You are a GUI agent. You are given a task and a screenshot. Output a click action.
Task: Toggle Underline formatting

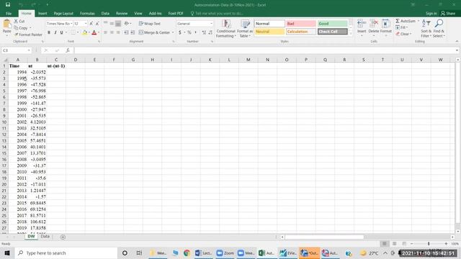click(61, 32)
